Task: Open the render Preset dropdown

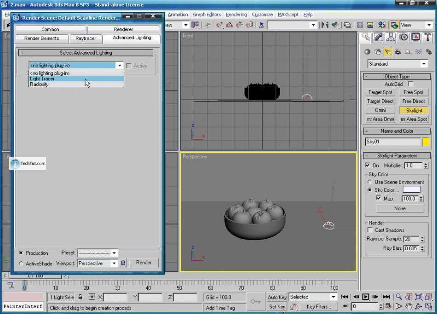Action: point(97,253)
